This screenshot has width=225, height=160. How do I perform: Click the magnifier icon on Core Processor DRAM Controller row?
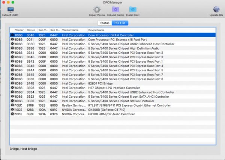(x=12, y=35)
